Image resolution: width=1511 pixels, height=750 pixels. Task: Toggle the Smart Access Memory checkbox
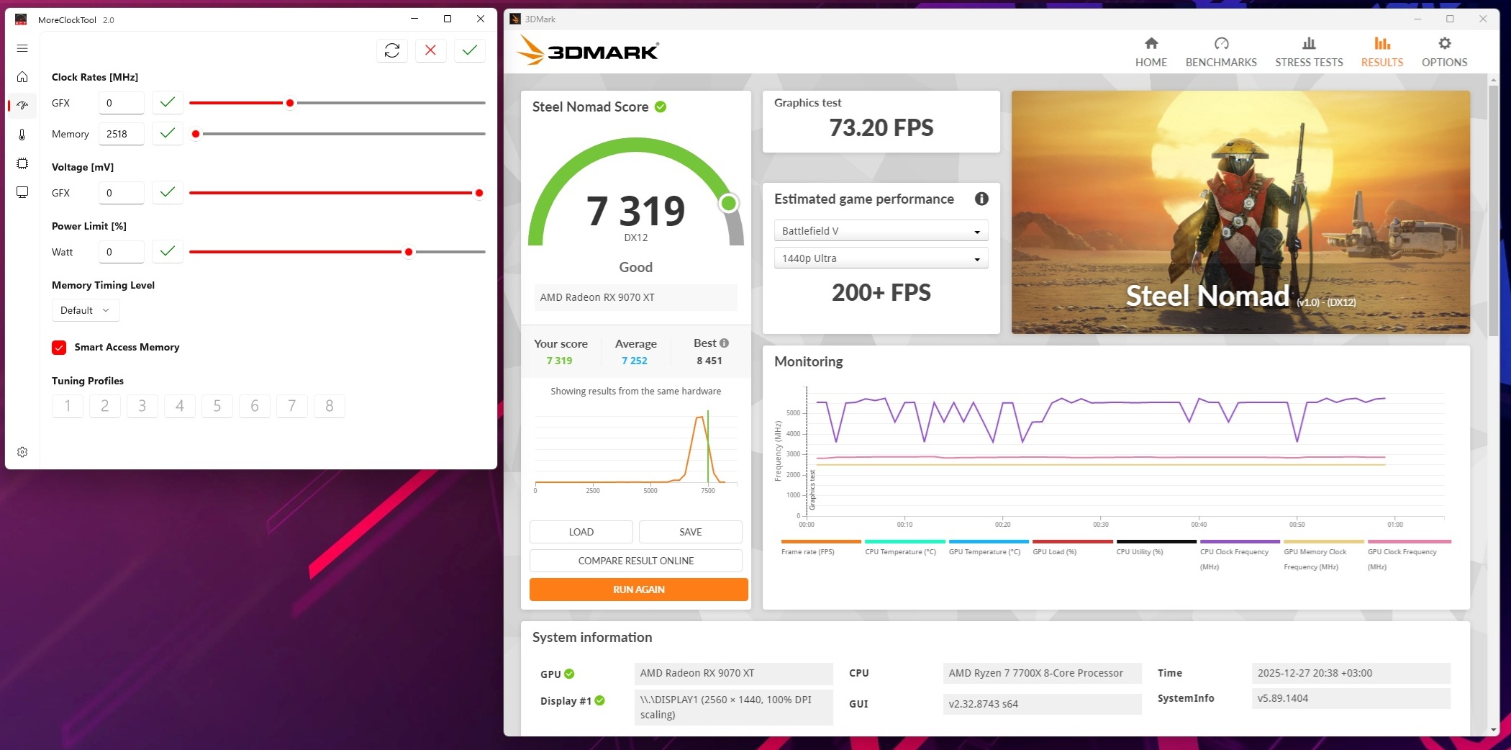59,347
